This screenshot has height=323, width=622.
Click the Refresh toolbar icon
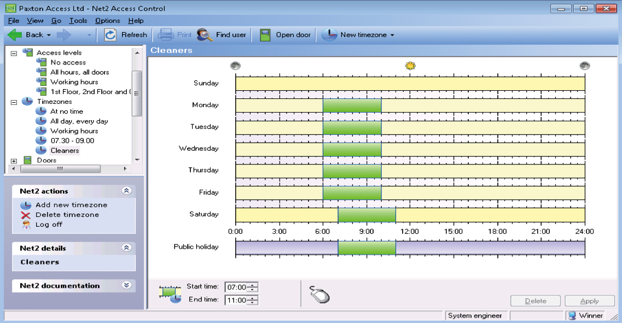pyautogui.click(x=111, y=34)
